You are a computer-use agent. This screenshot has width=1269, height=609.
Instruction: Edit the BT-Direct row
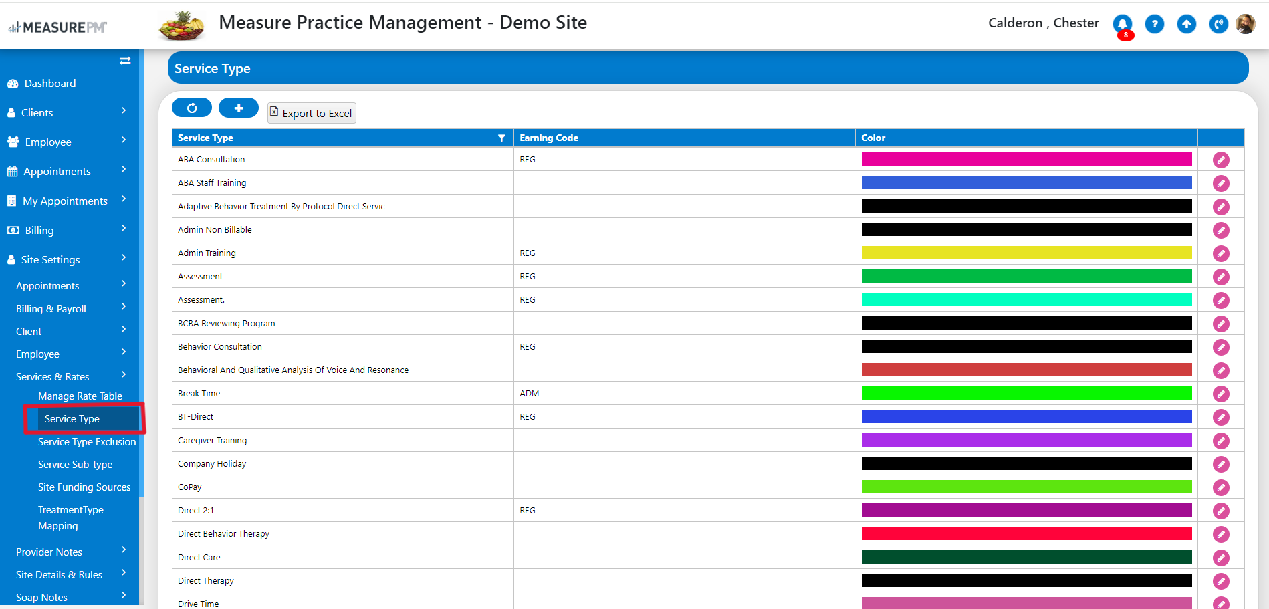click(1221, 417)
